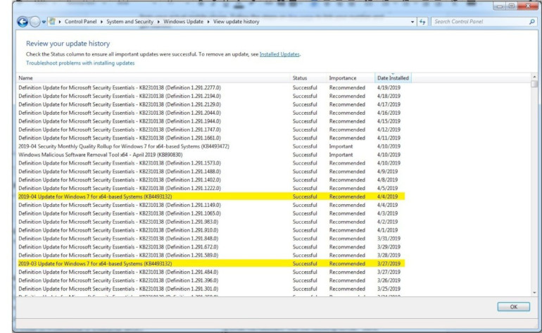This screenshot has width=542, height=333.
Task: Open Troubleshoot problems with installing updates link
Action: (80, 63)
